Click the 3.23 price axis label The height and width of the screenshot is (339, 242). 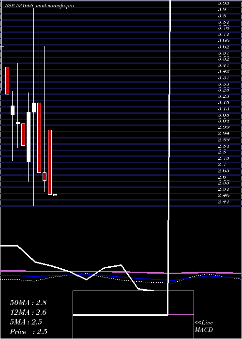point(223,96)
